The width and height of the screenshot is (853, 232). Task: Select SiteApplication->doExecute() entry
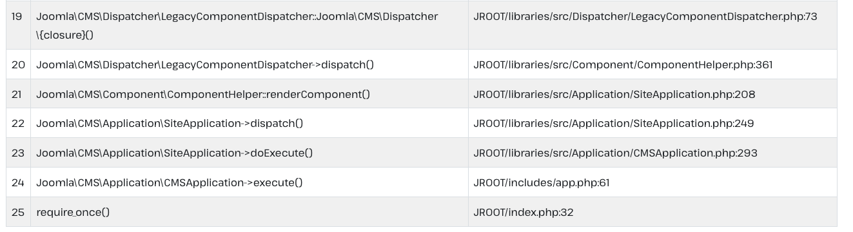click(x=175, y=153)
